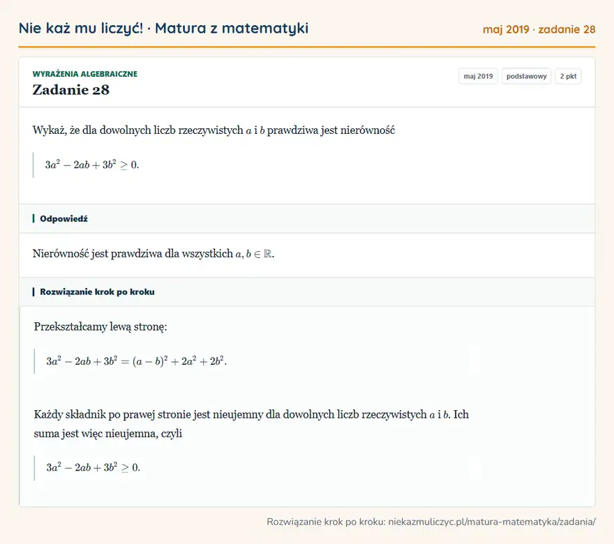Click the inequality formula under the task statement
614x544 pixels.
92,165
